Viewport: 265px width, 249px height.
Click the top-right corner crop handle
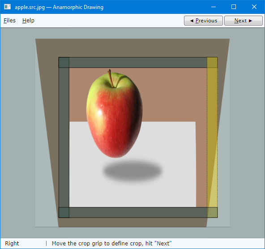(212, 62)
